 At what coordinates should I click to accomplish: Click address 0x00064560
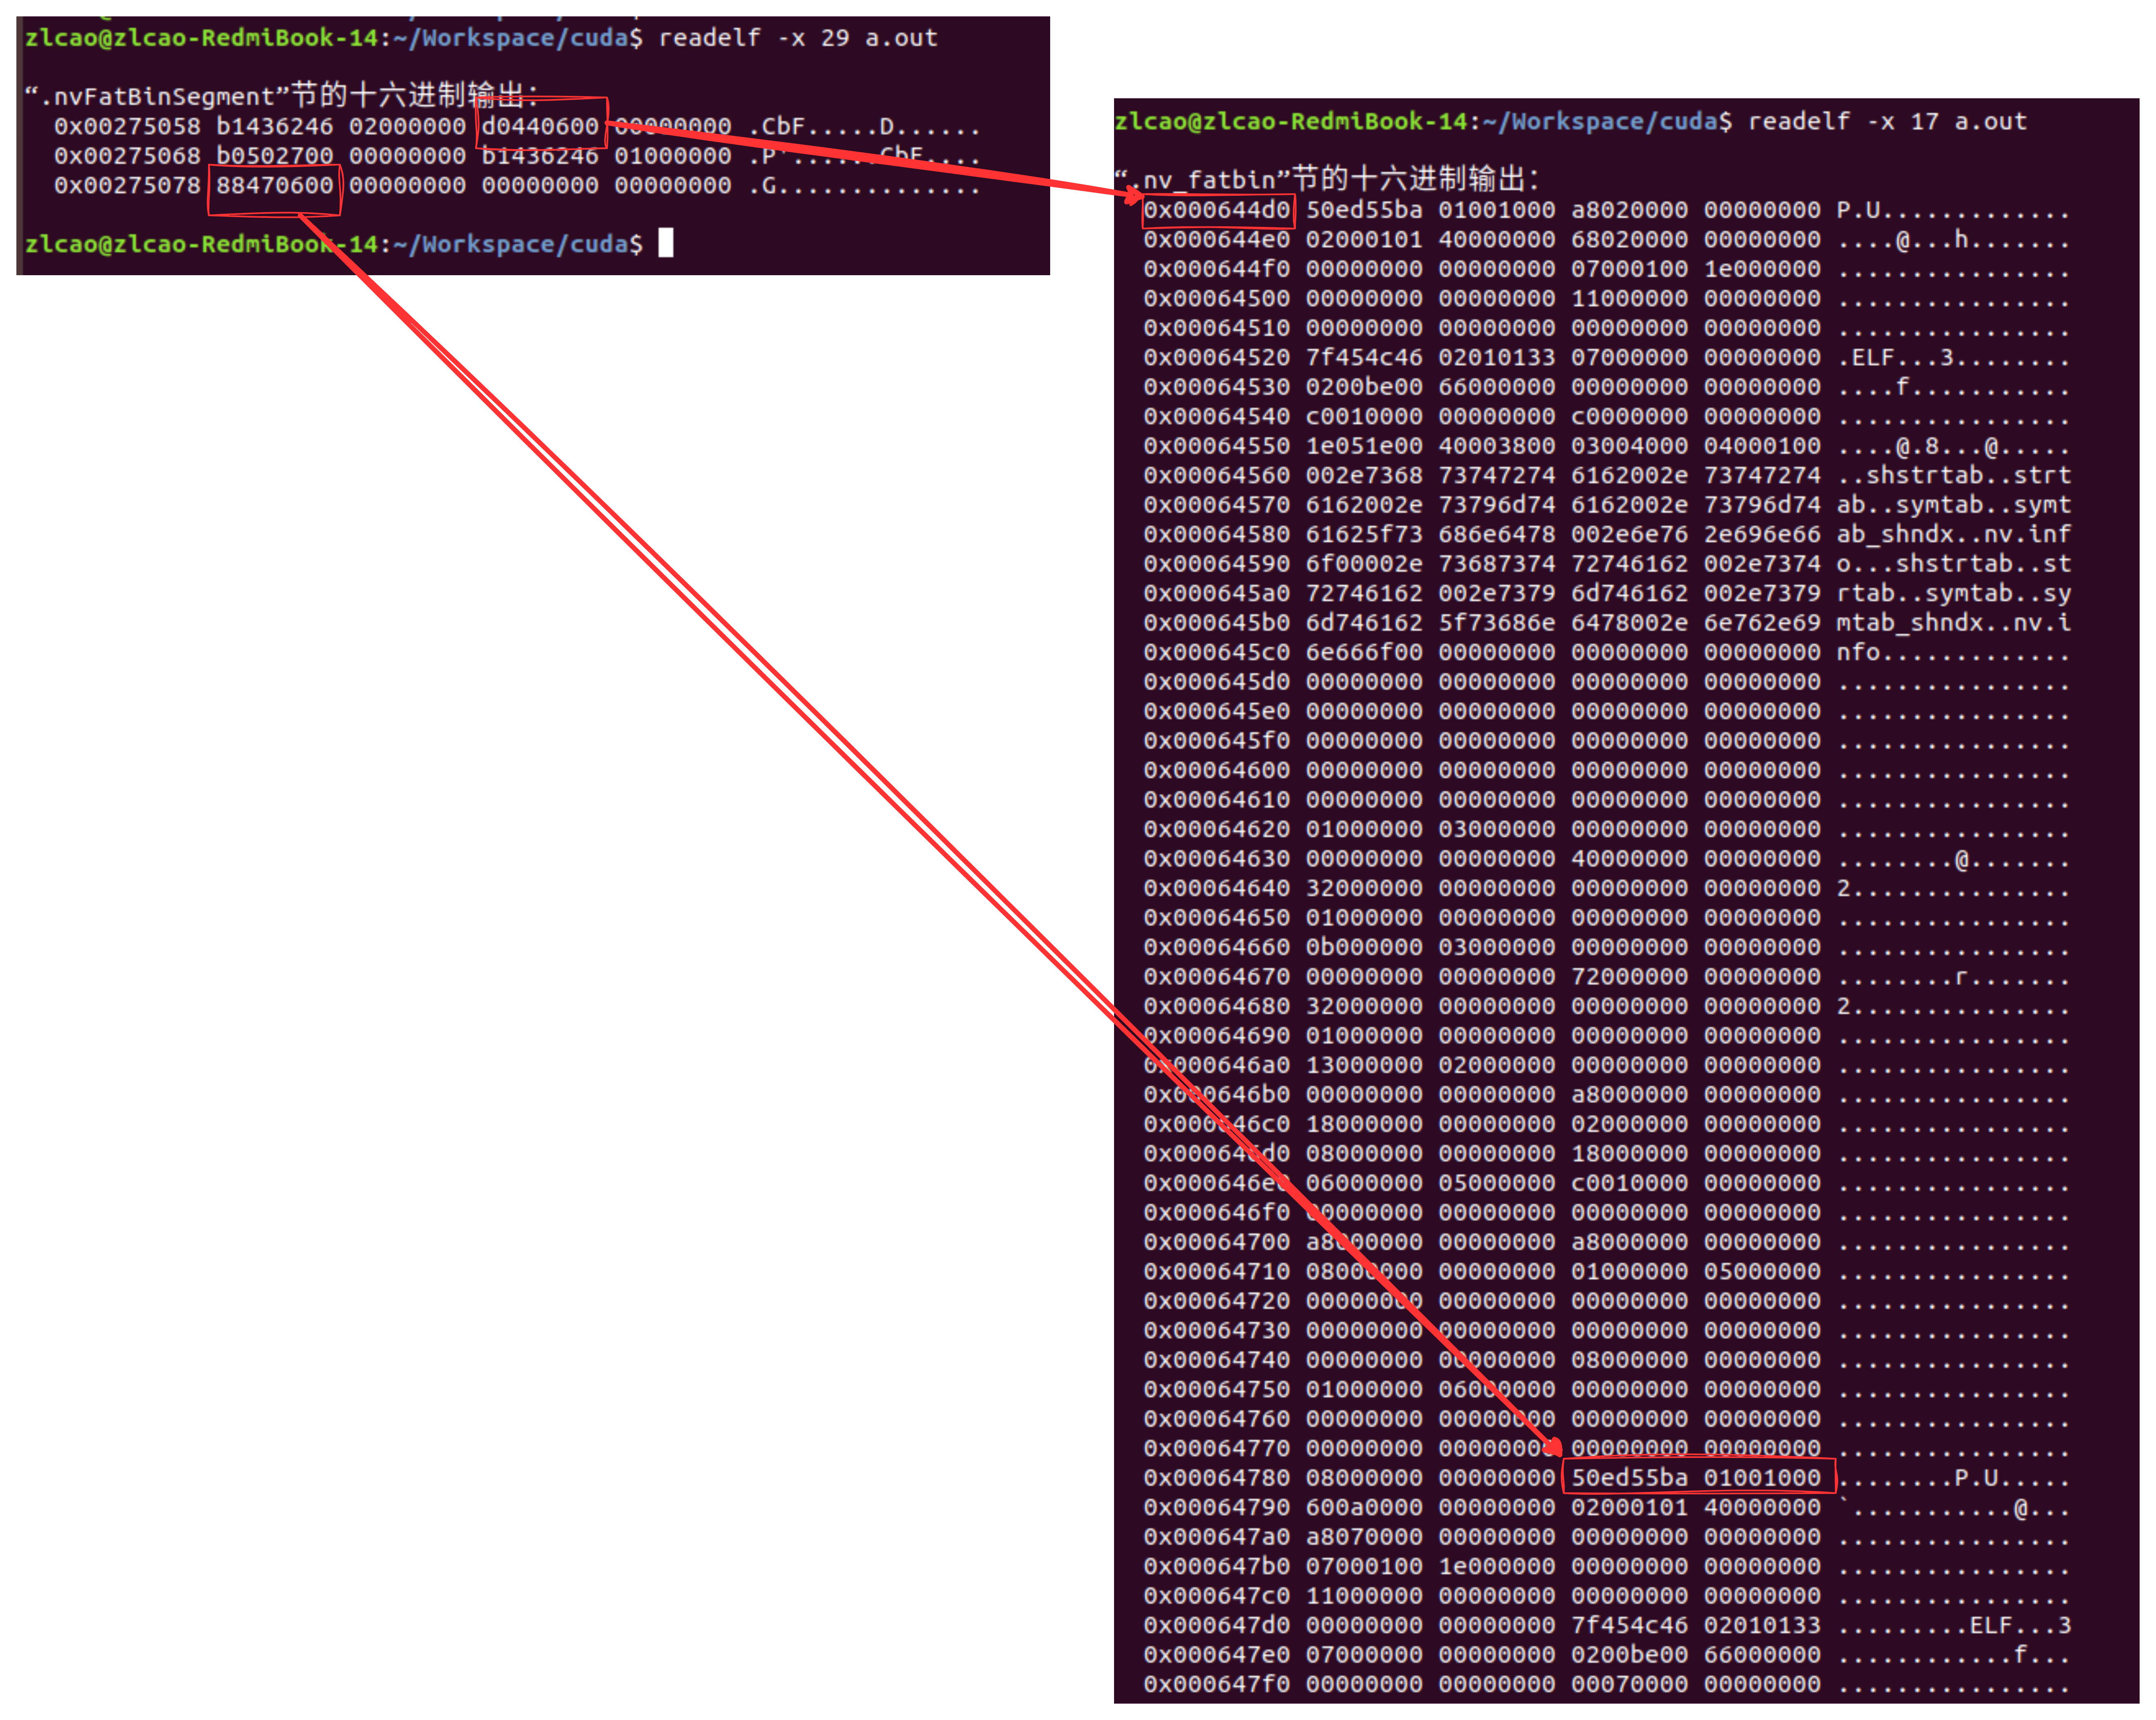(x=1217, y=475)
